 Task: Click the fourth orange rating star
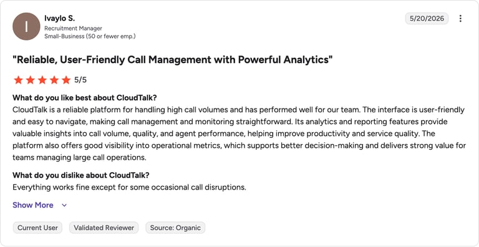coord(54,80)
